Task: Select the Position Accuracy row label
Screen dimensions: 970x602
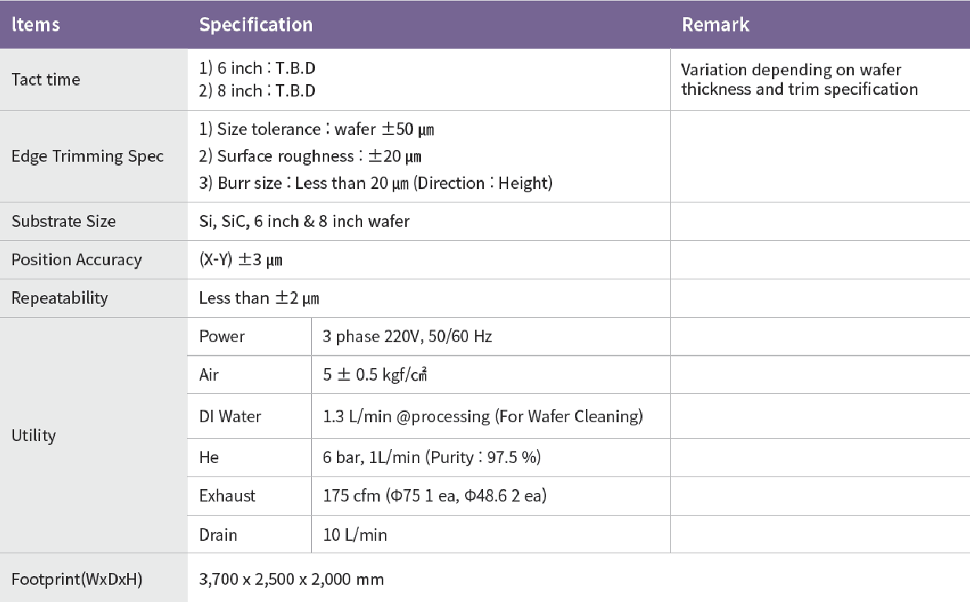Action: pyautogui.click(x=76, y=260)
